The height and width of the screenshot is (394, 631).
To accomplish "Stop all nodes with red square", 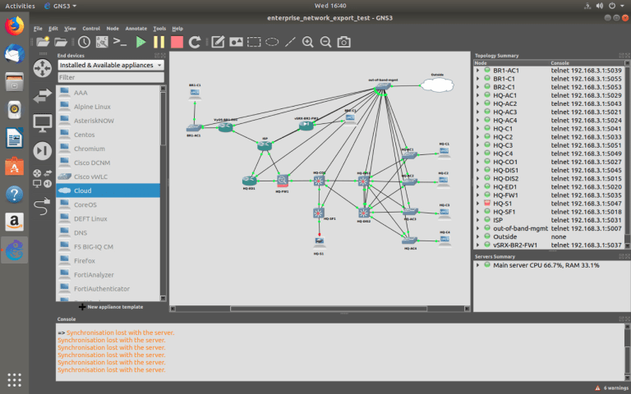I will (x=177, y=42).
